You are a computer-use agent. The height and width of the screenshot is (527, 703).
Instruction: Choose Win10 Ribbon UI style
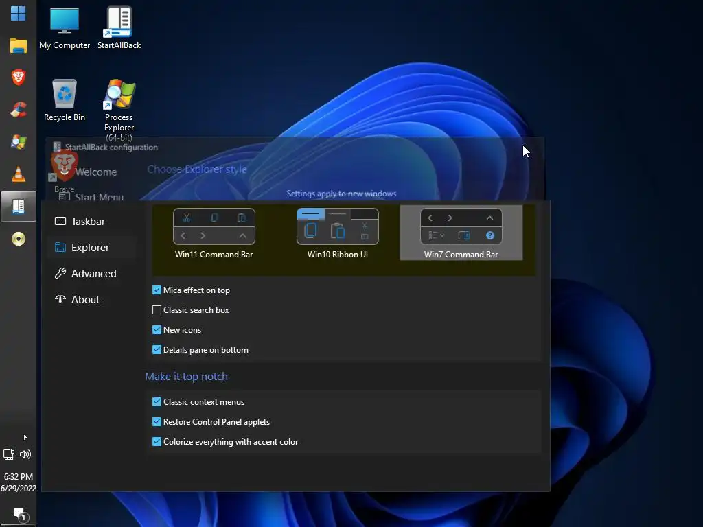click(338, 233)
